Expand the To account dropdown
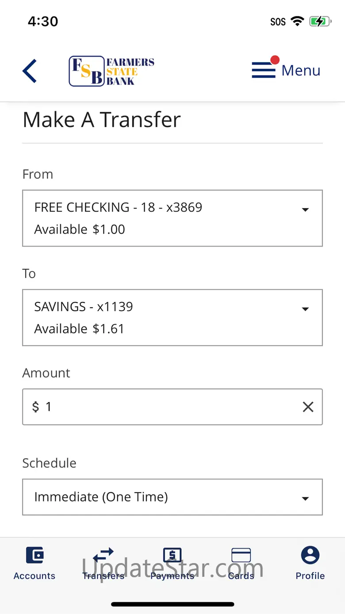The height and width of the screenshot is (614, 345). [305, 309]
